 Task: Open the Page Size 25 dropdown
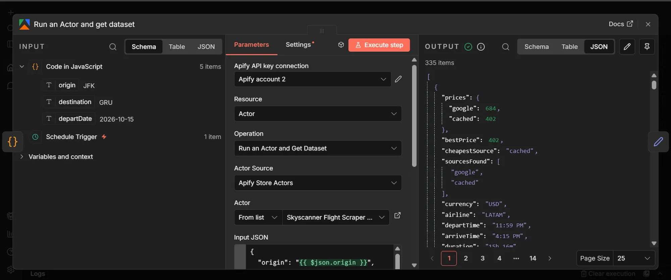pyautogui.click(x=634, y=258)
